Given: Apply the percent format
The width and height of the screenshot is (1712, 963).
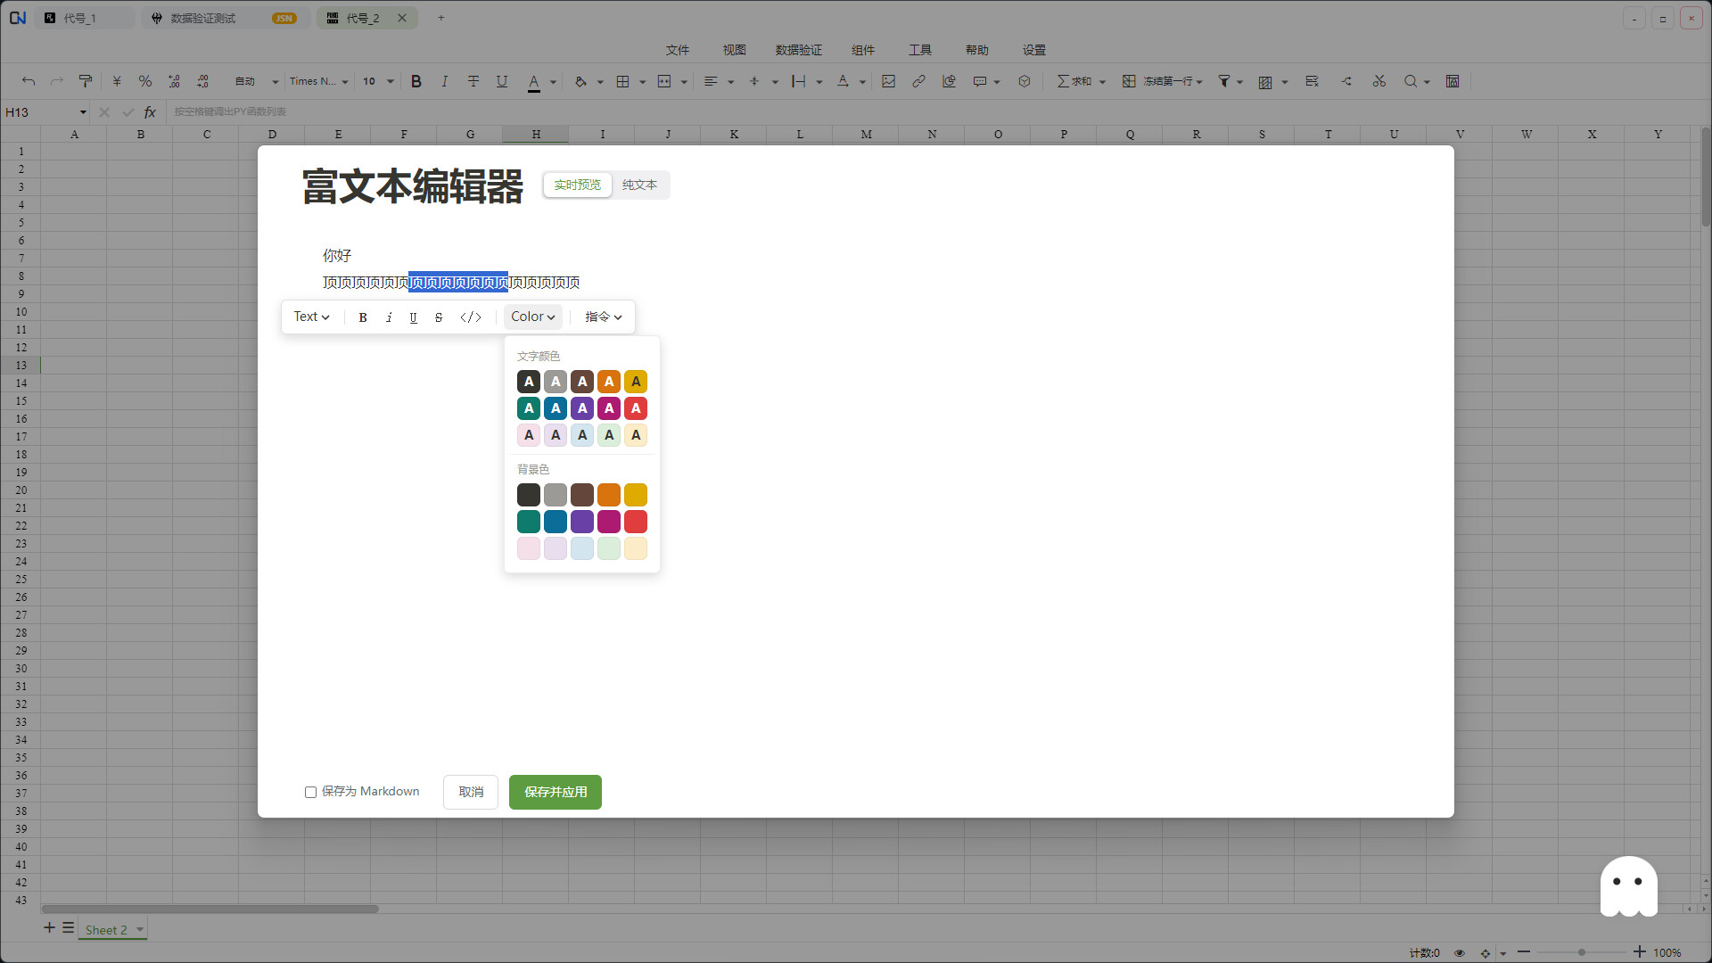Looking at the screenshot, I should point(145,81).
